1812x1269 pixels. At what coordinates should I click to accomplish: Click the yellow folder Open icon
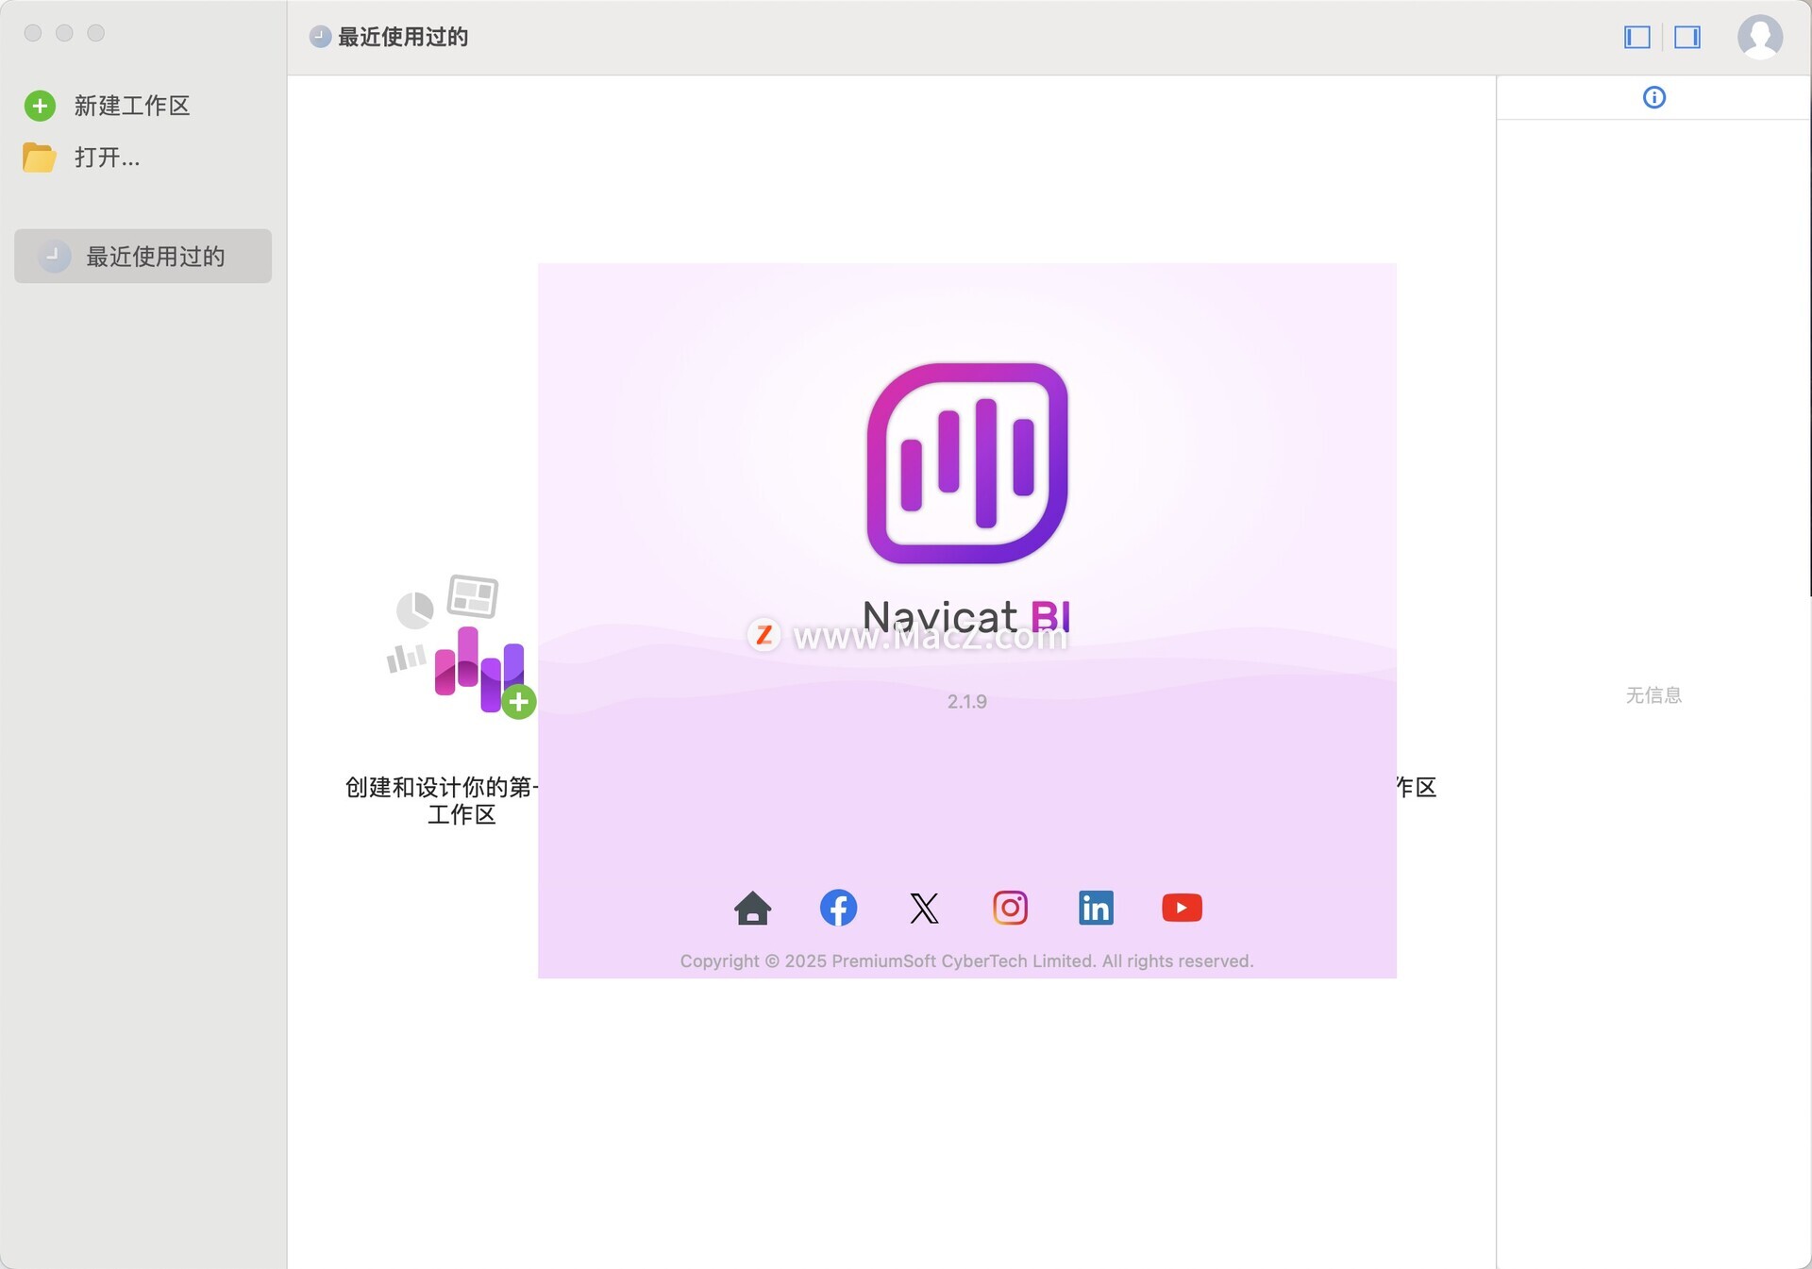pyautogui.click(x=39, y=157)
